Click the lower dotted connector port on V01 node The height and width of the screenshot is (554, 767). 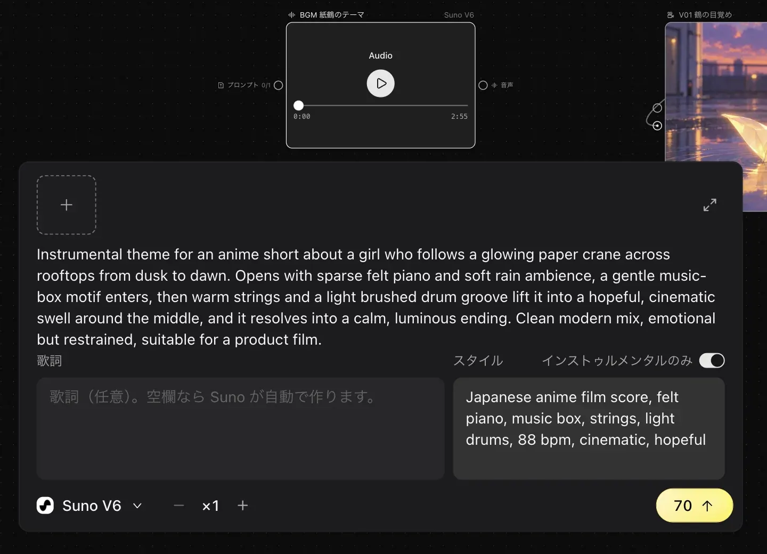pyautogui.click(x=657, y=126)
